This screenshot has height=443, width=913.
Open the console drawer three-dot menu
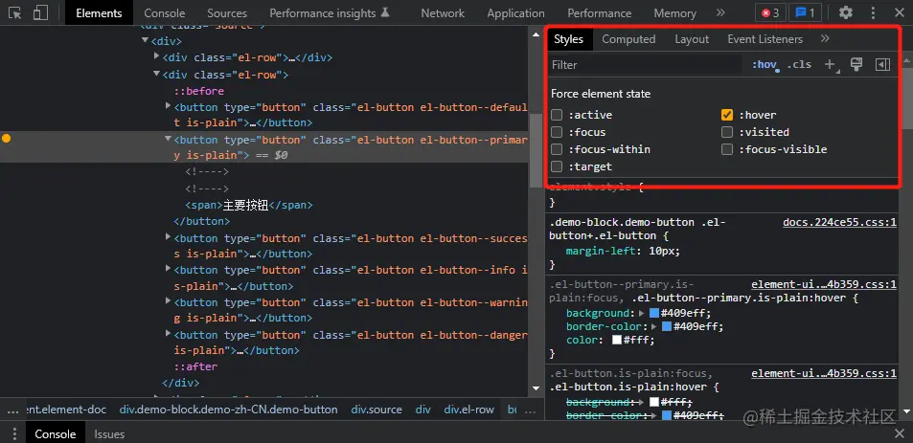coord(15,434)
